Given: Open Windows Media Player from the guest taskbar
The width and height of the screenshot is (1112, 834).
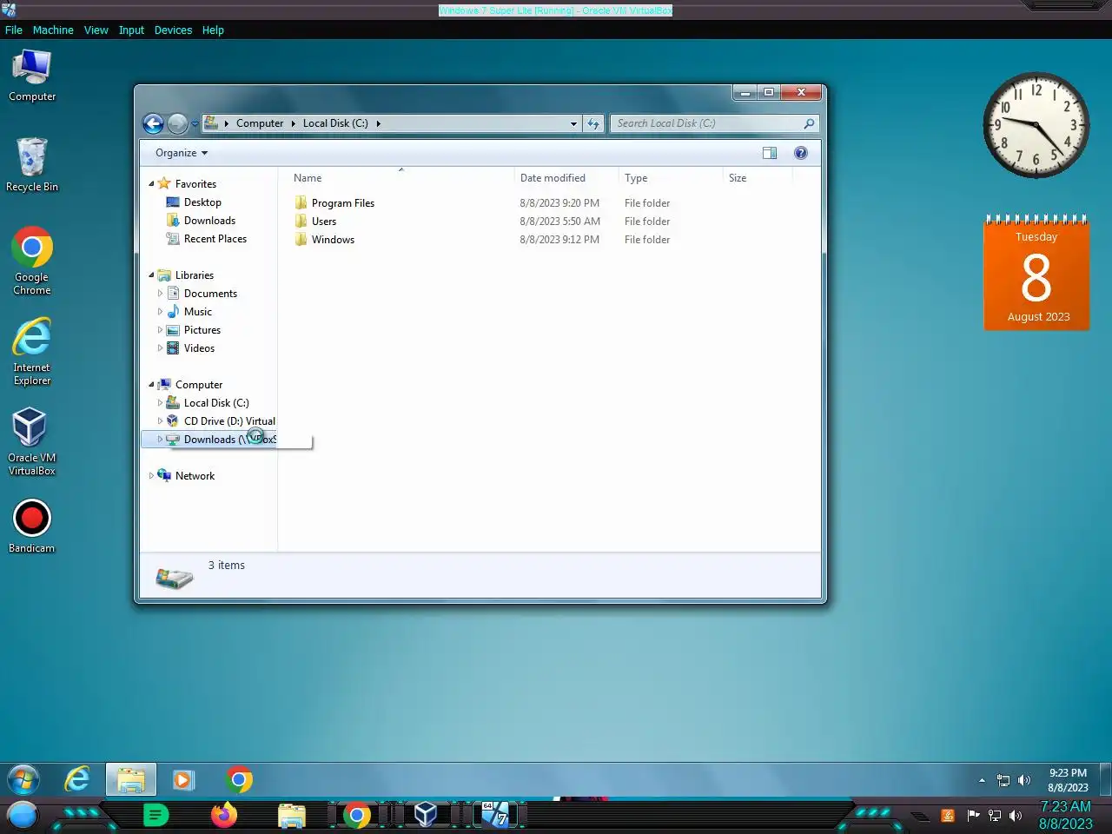Looking at the screenshot, I should click(183, 779).
